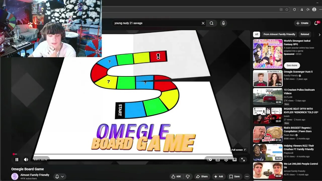Click 'See more' on the sponsored ad
322x181 pixels.
tap(292, 65)
